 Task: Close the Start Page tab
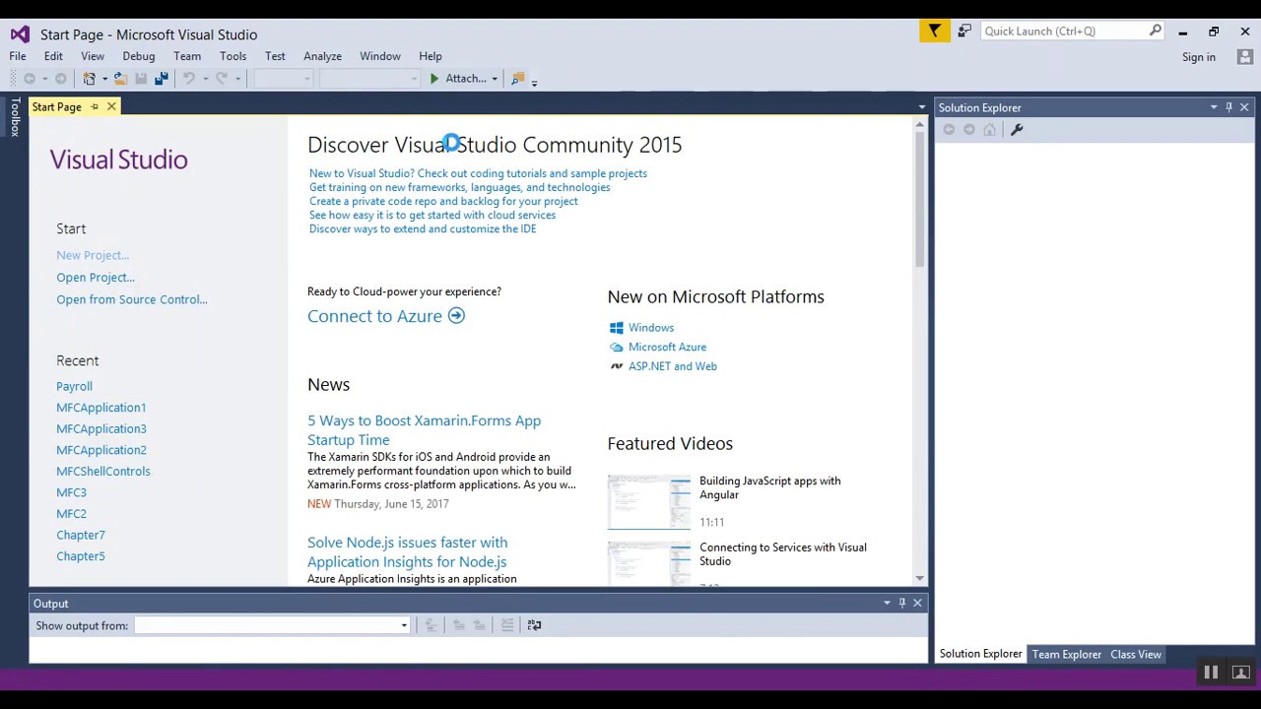pyautogui.click(x=111, y=106)
